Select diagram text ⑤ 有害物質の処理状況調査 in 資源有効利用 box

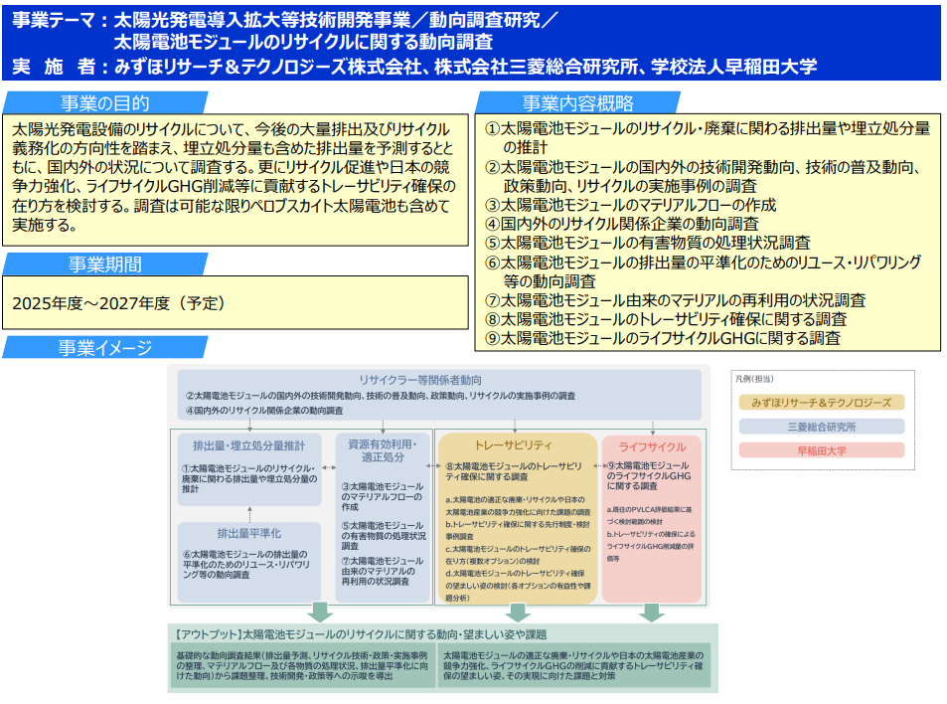pos(384,535)
